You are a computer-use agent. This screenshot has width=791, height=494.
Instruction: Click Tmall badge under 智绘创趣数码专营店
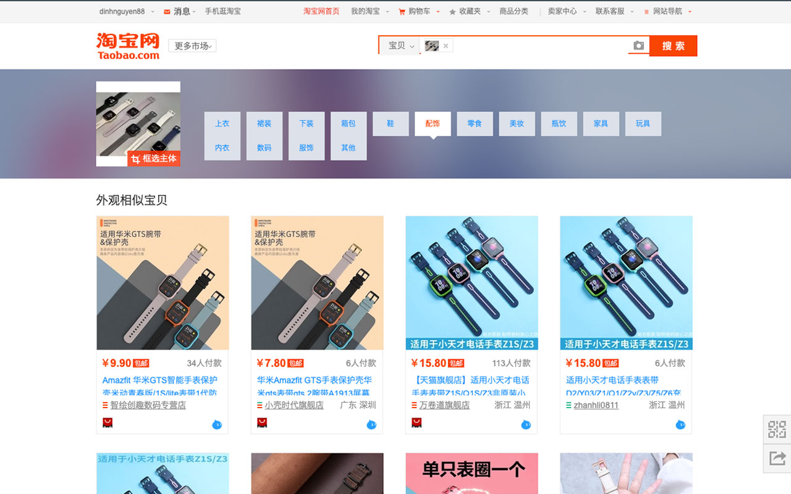[108, 423]
